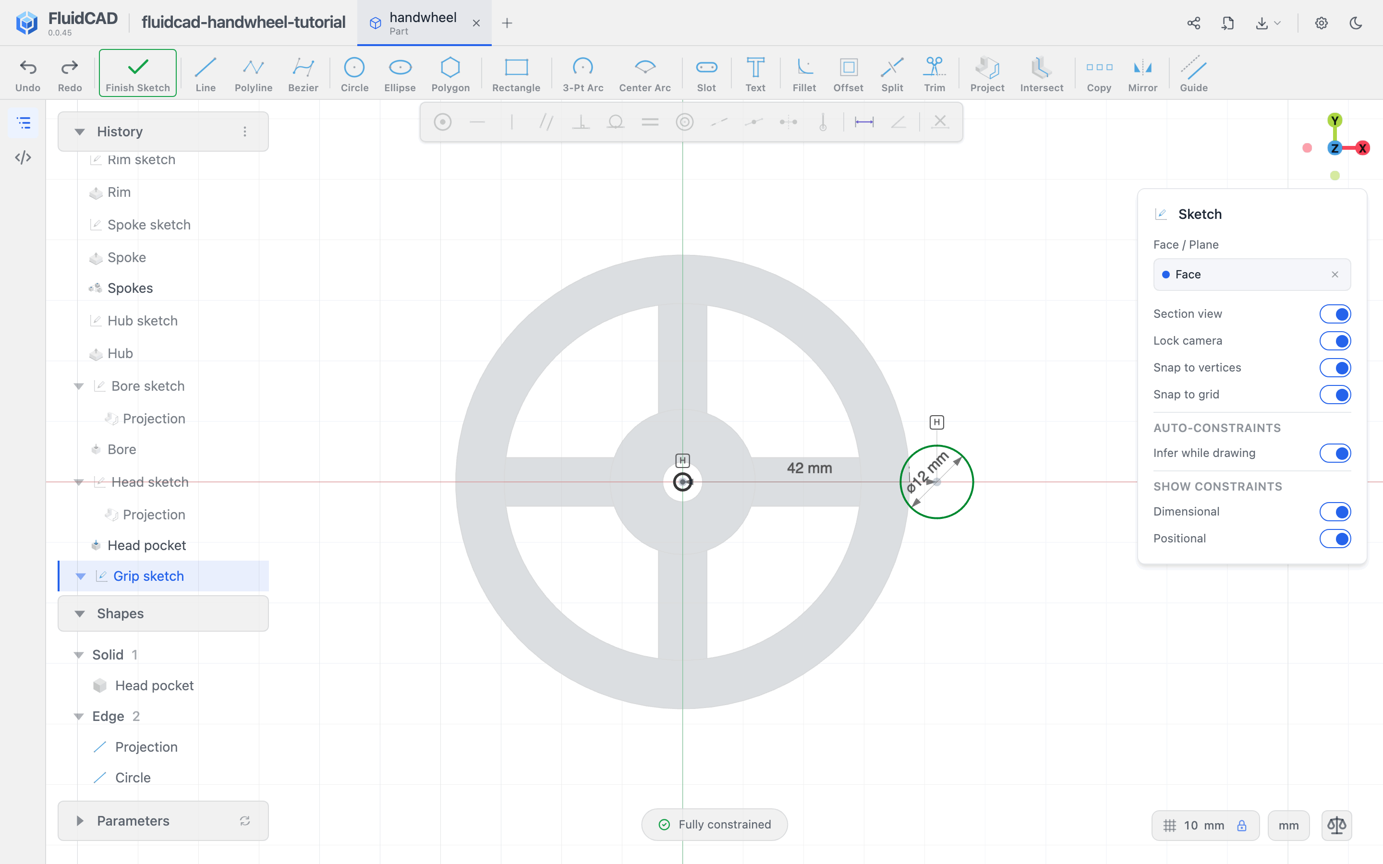This screenshot has width=1383, height=864.
Task: Open History panel options menu
Action: [x=244, y=132]
